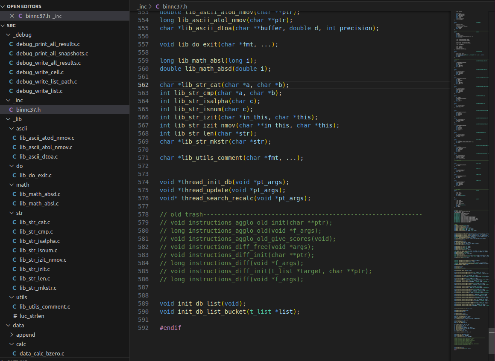The height and width of the screenshot is (361, 495).
Task: Open lib_str_isalpha.c
Action: pos(39,241)
